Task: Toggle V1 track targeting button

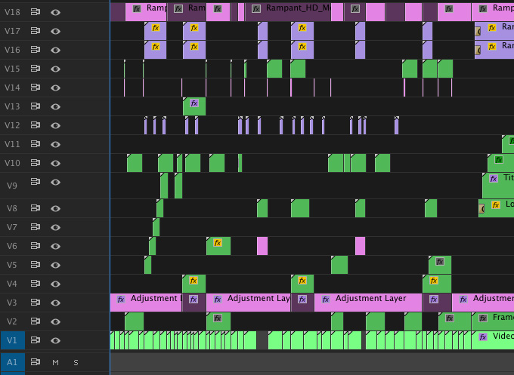Action: tap(12, 340)
